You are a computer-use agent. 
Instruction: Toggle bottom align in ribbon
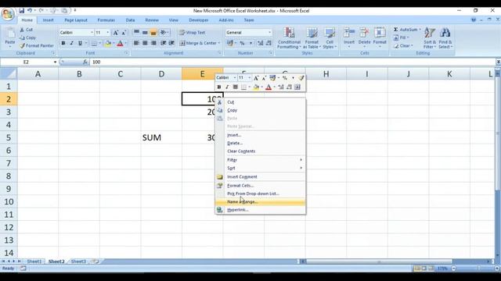click(153, 33)
